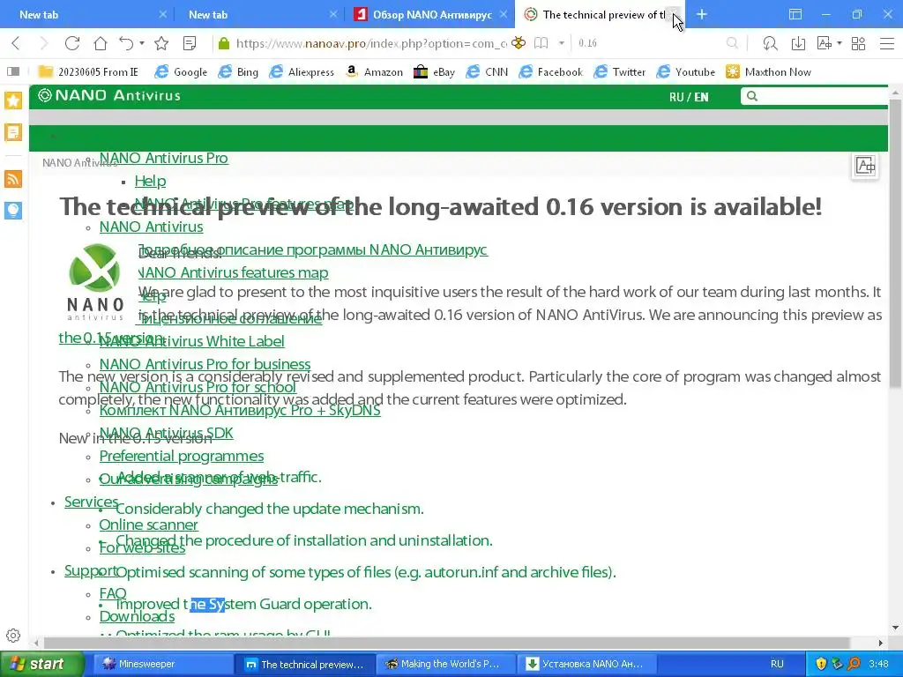The height and width of the screenshot is (677, 903).
Task: Click the 0.16 search field
Action: coord(648,43)
